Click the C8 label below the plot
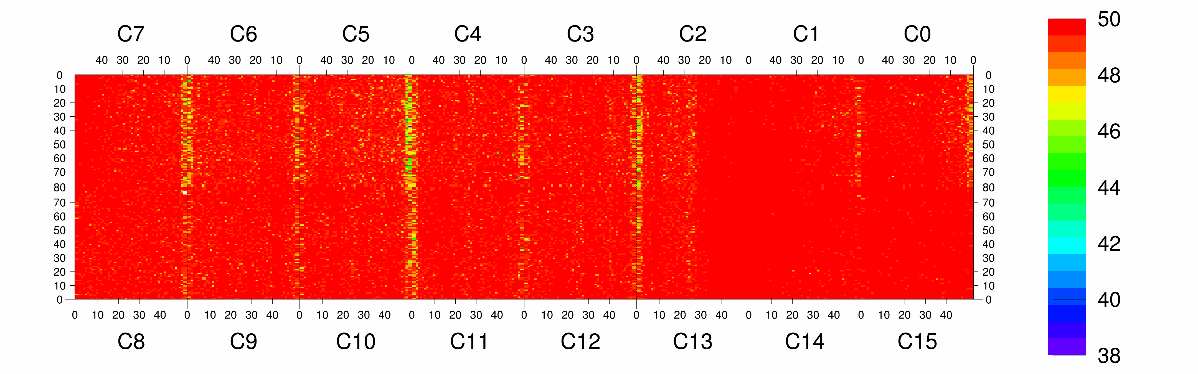The width and height of the screenshot is (1198, 374). [131, 342]
